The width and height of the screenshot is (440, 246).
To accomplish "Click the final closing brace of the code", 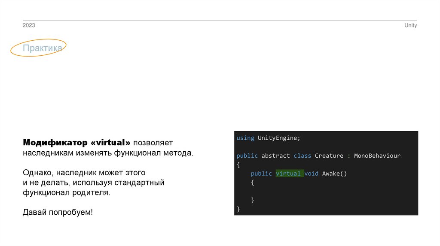I will pos(238,209).
